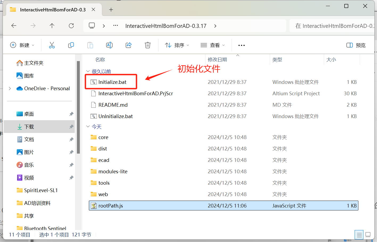Switch to large thumbnails view layout
Image resolution: width=377 pixels, height=242 pixels.
pyautogui.click(x=368, y=235)
